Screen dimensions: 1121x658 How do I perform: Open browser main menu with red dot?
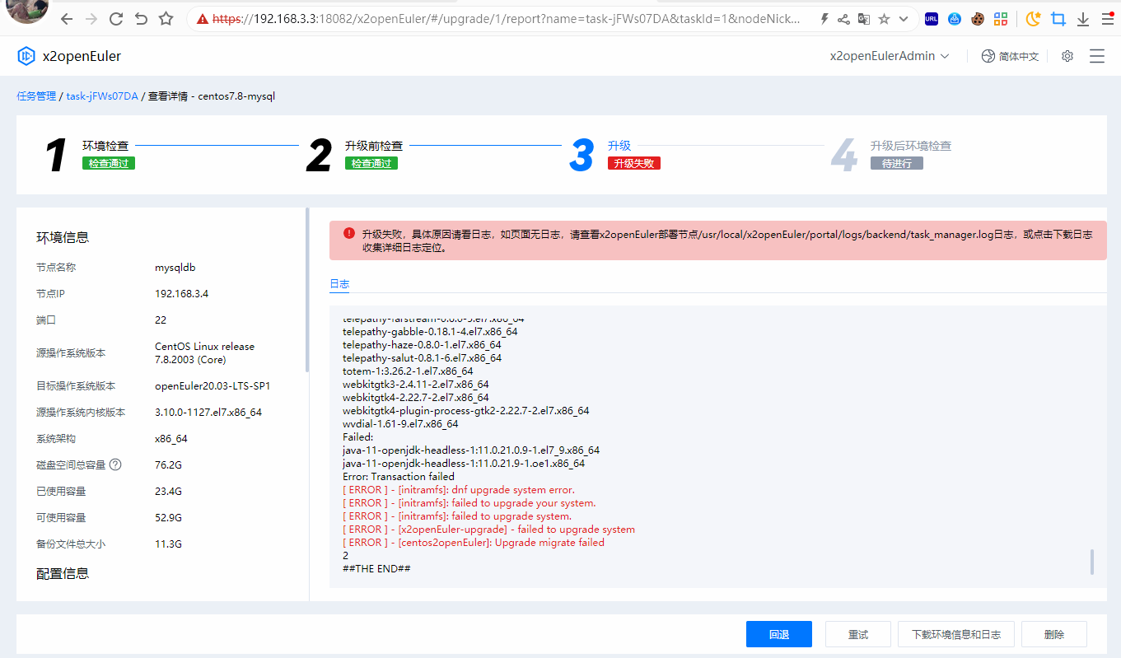pyautogui.click(x=1108, y=17)
